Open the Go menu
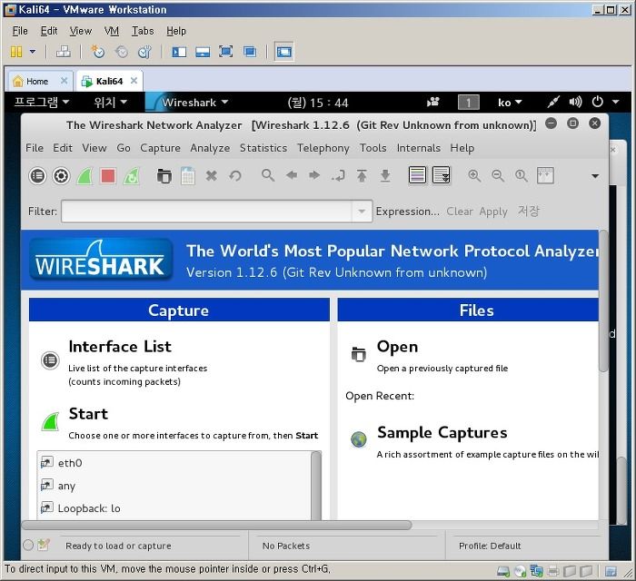 coord(124,148)
